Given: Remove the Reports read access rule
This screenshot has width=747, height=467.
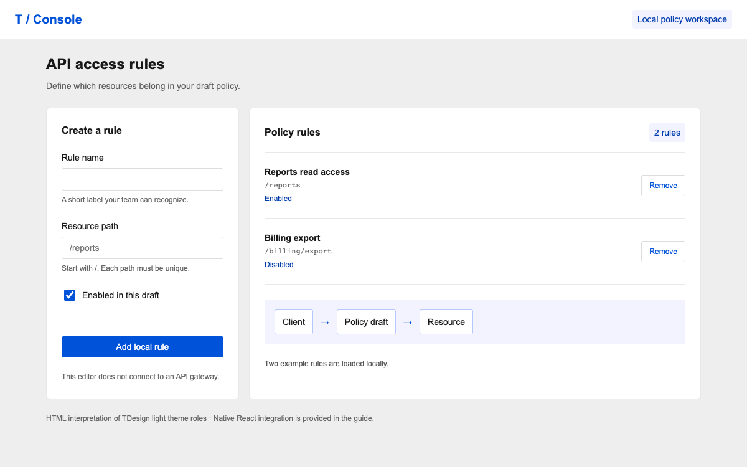Looking at the screenshot, I should 663,186.
